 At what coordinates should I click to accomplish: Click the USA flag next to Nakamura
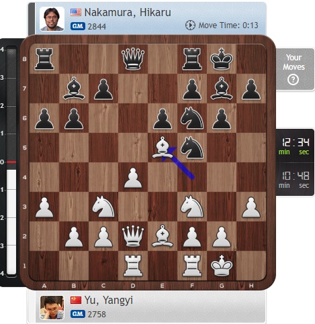76,12
